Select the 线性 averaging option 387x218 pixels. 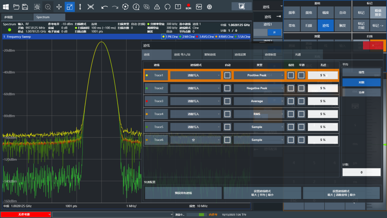pos(361,72)
